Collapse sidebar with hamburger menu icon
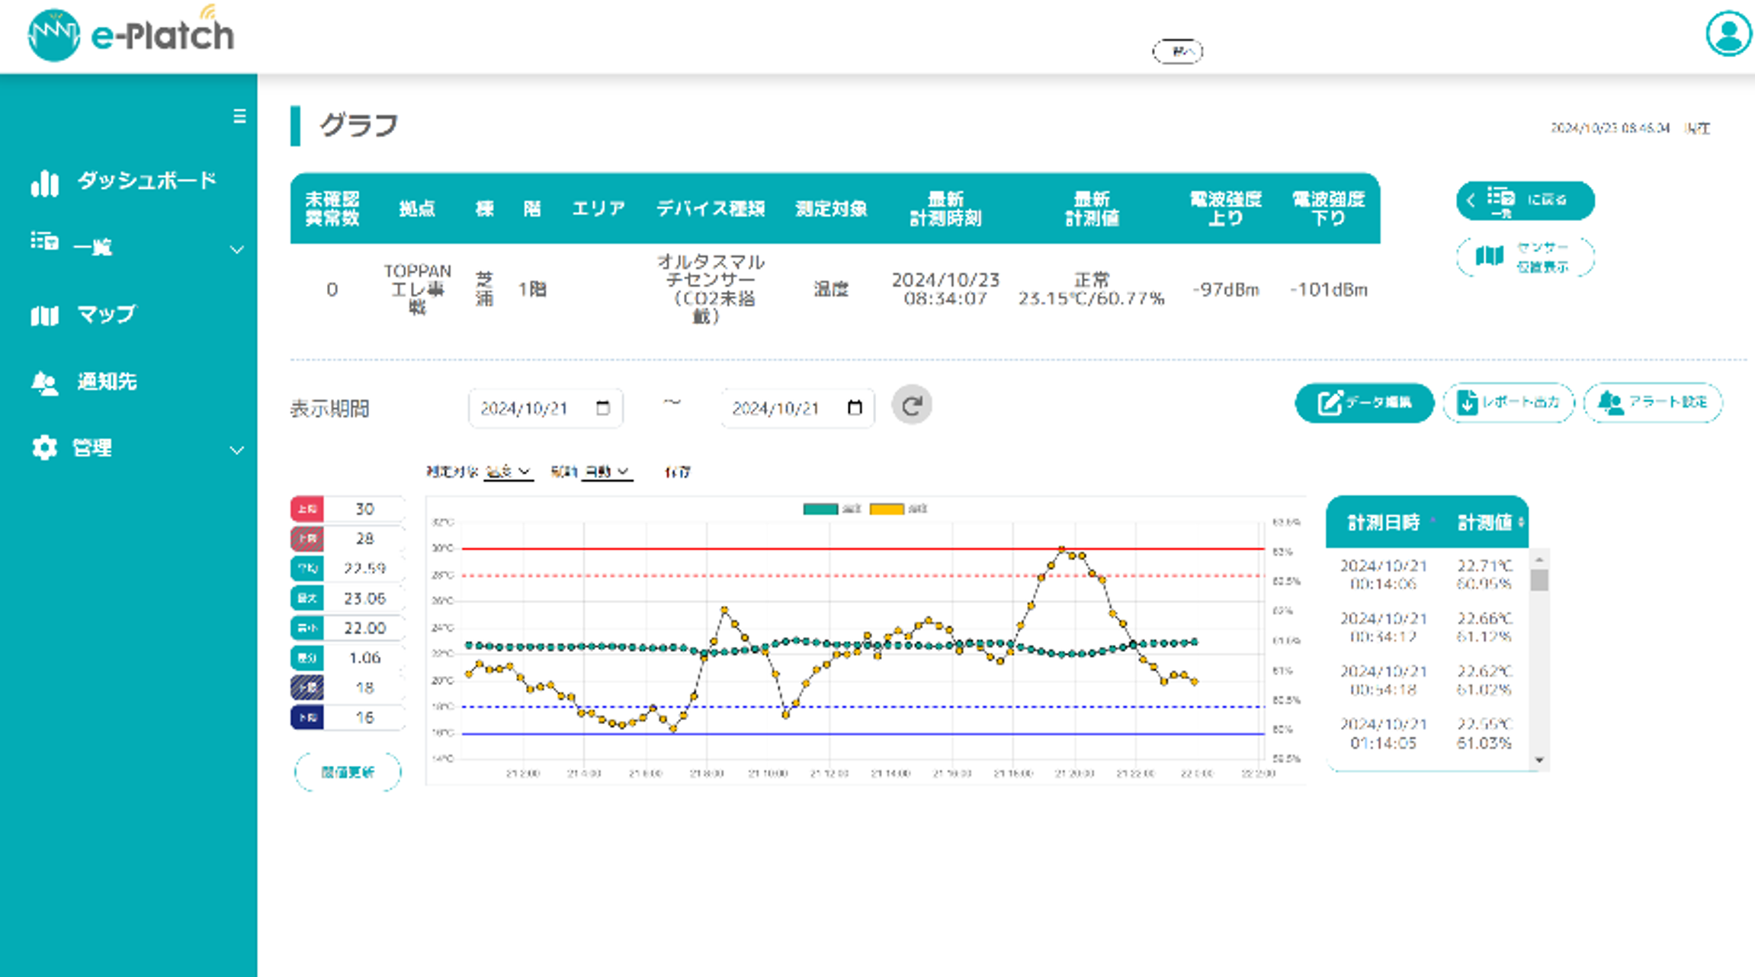The height and width of the screenshot is (977, 1755). pos(239,116)
